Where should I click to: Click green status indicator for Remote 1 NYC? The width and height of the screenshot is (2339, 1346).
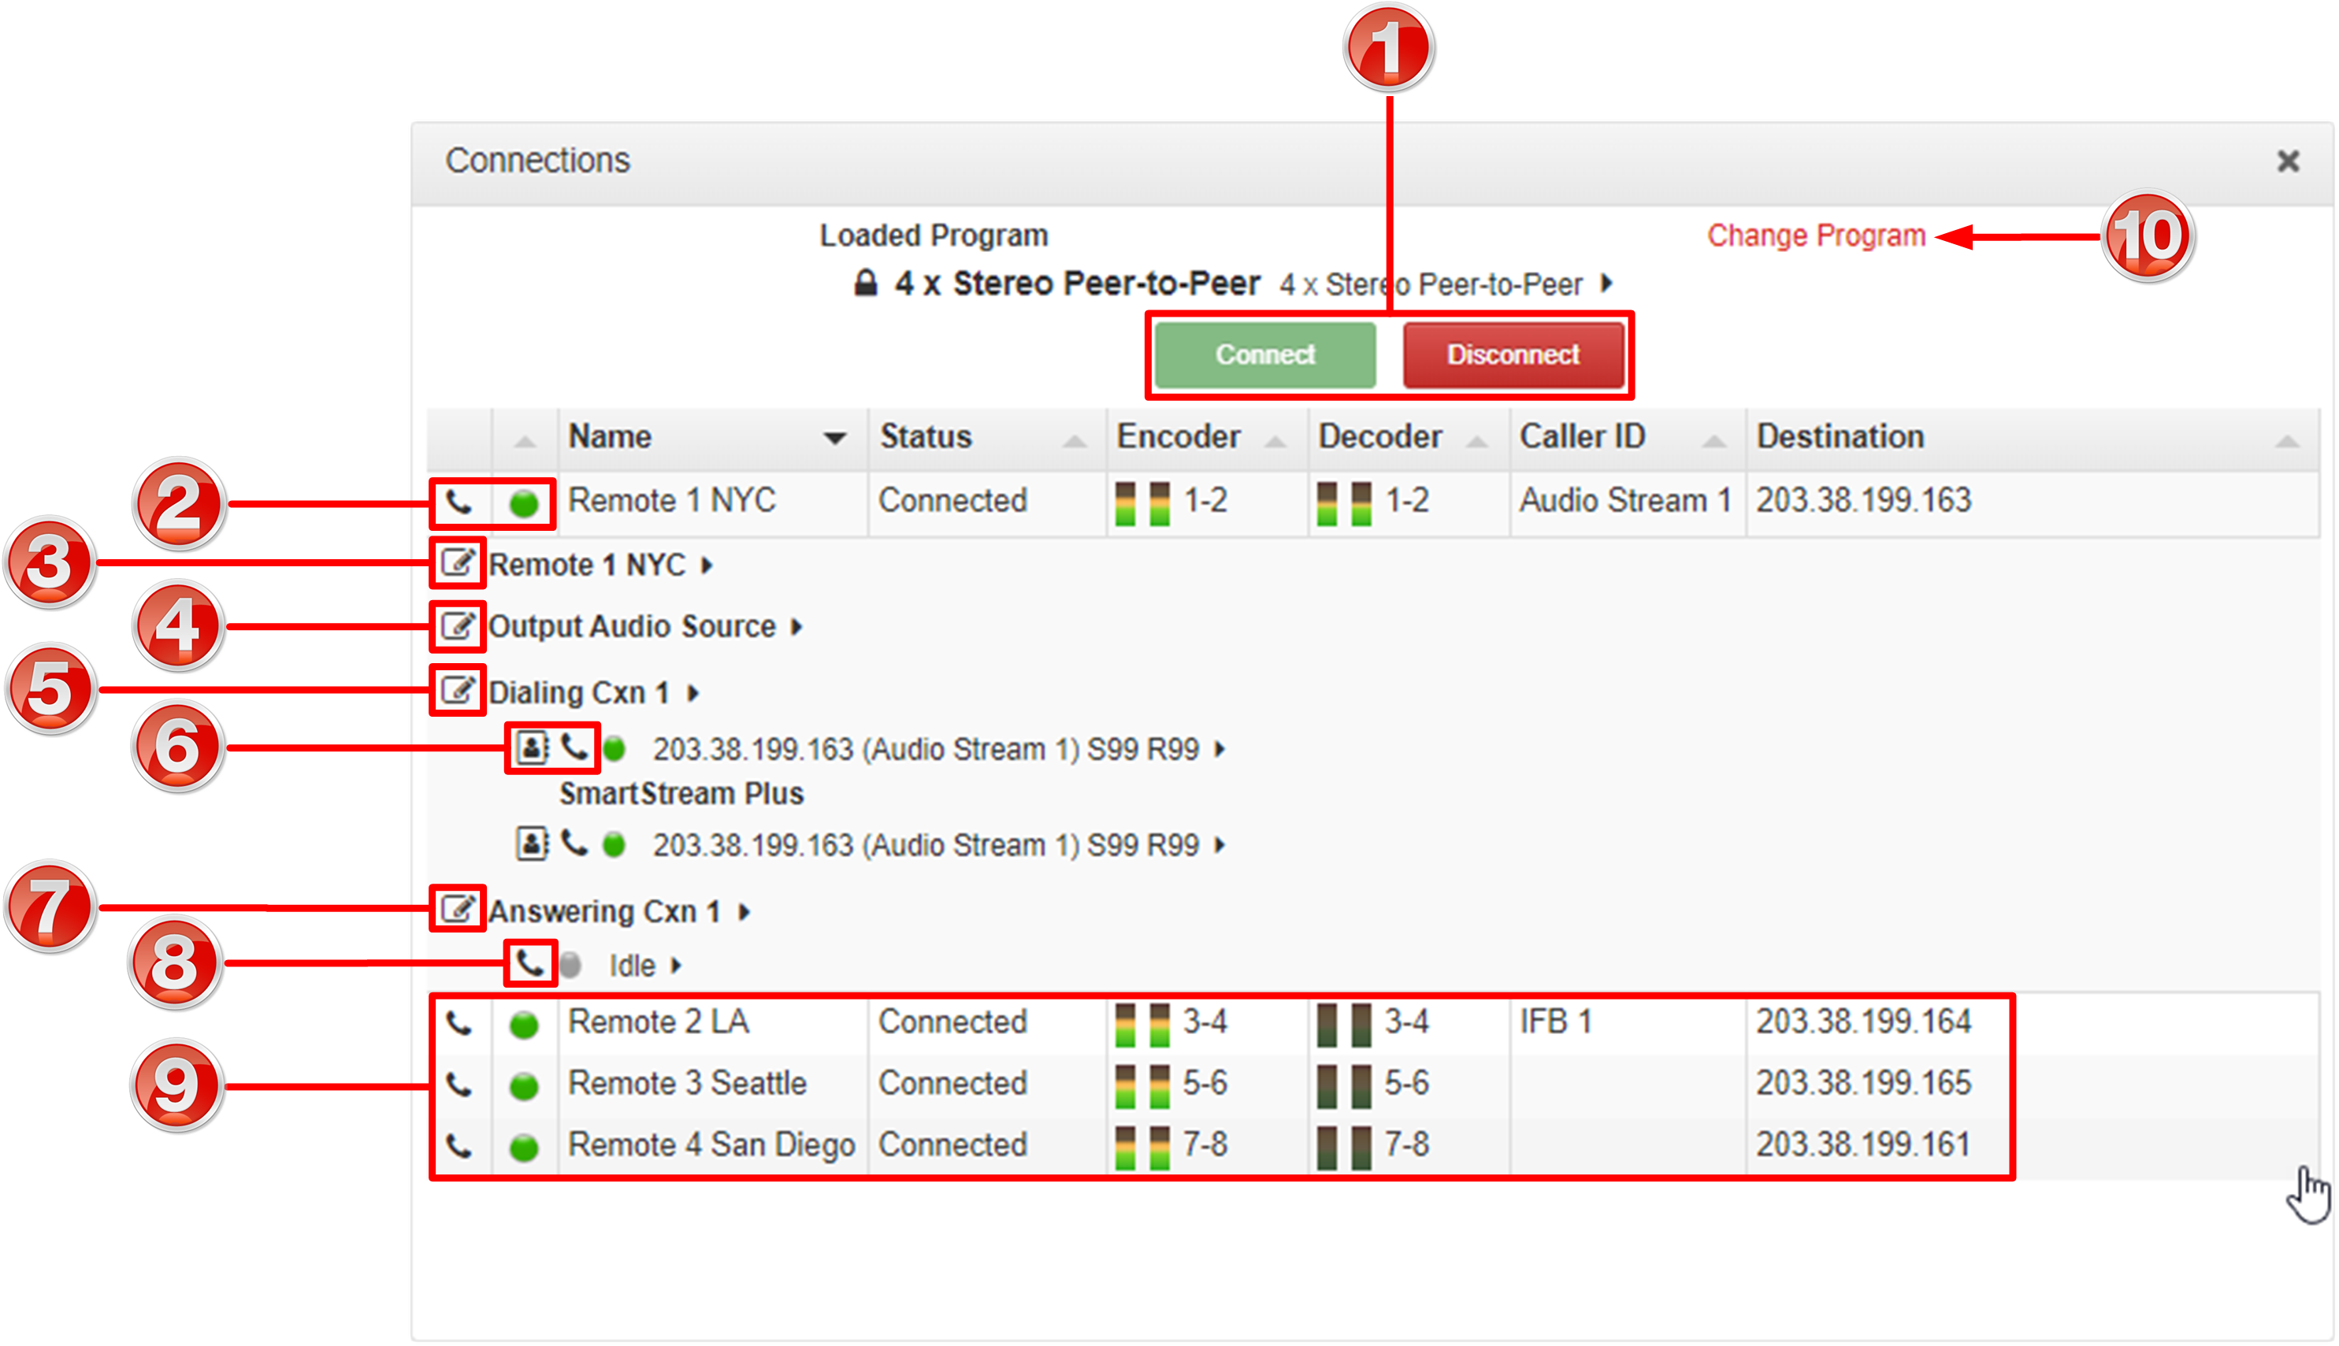pos(523,503)
